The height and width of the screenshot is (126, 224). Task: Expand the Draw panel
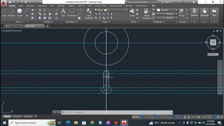[x=19, y=22]
